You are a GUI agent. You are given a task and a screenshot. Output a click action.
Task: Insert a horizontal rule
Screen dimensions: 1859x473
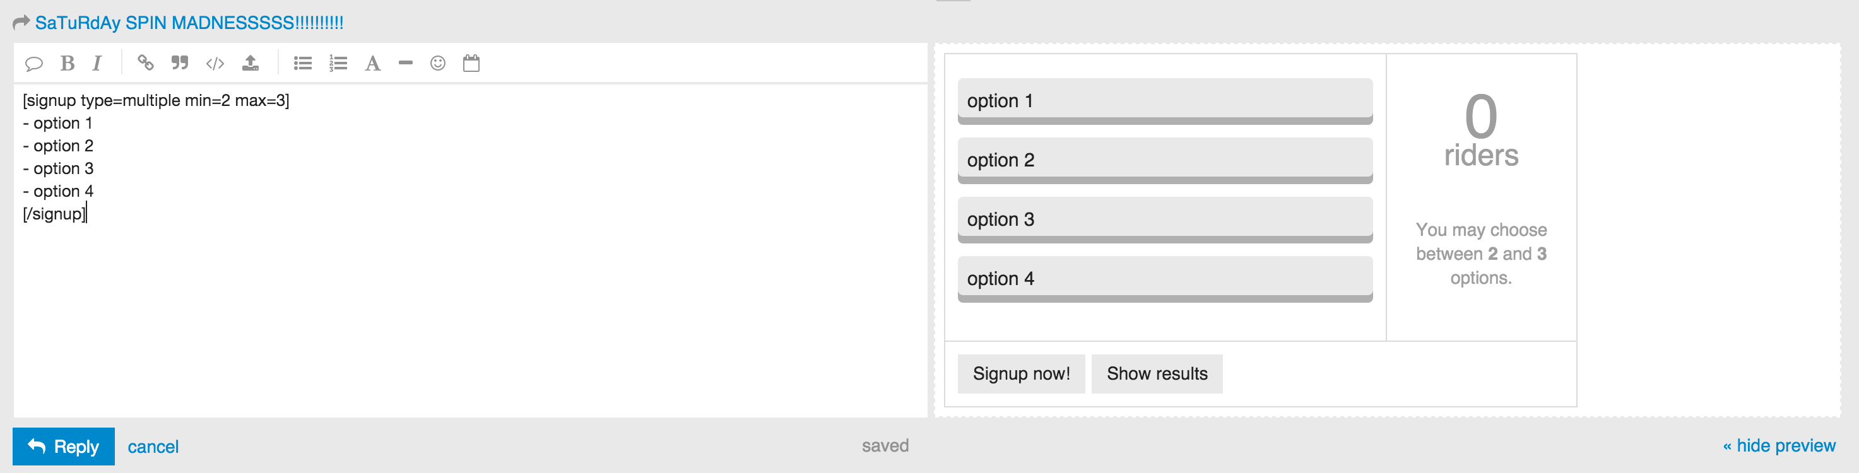coord(406,64)
